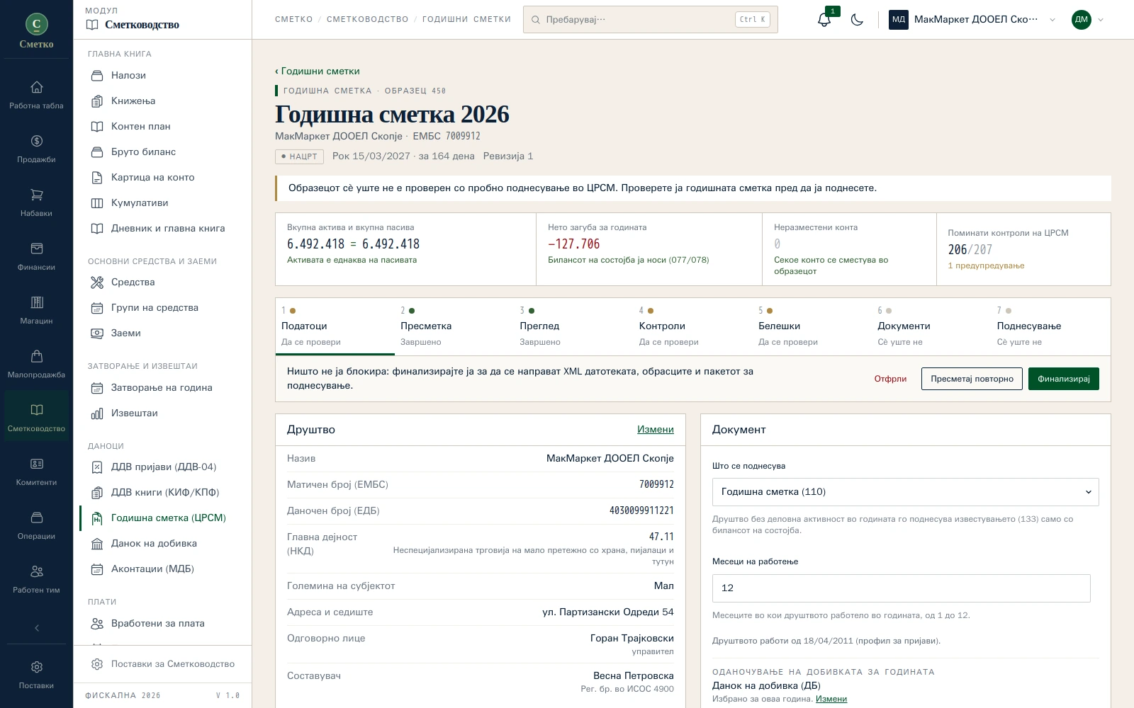Click the search field Пребарувај

pyautogui.click(x=650, y=19)
